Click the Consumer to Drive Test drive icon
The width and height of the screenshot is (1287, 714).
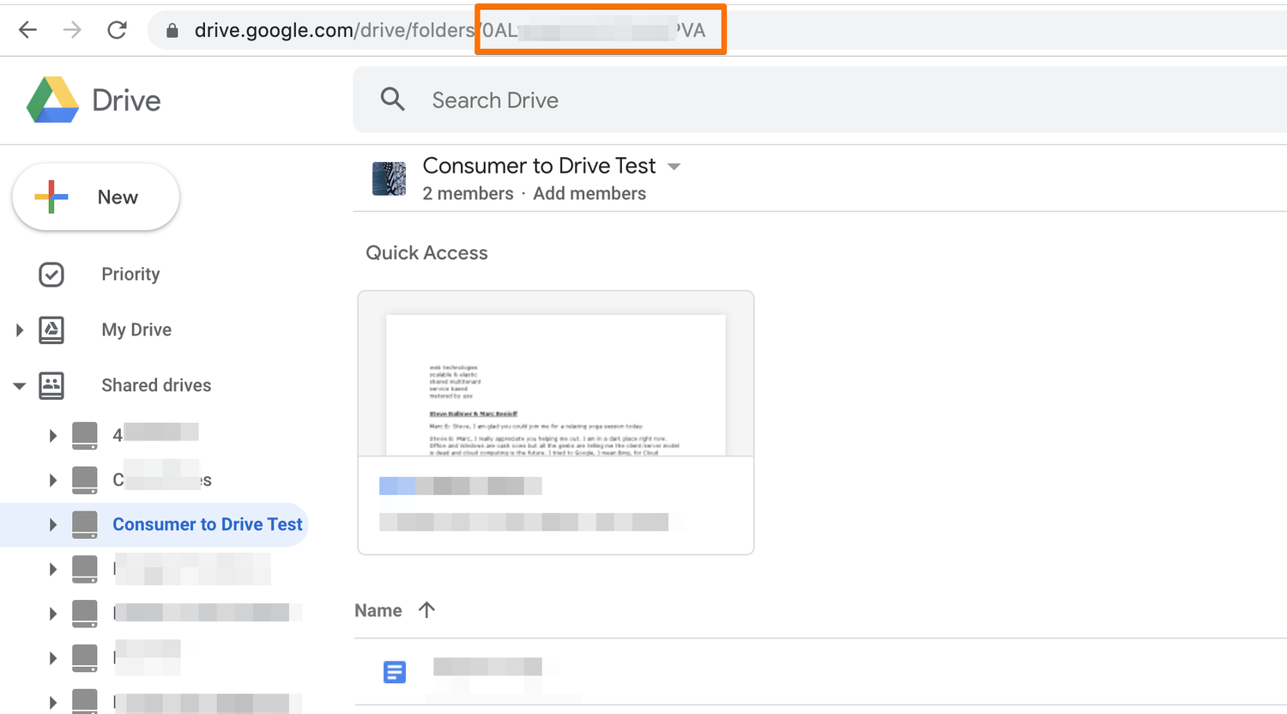point(85,524)
